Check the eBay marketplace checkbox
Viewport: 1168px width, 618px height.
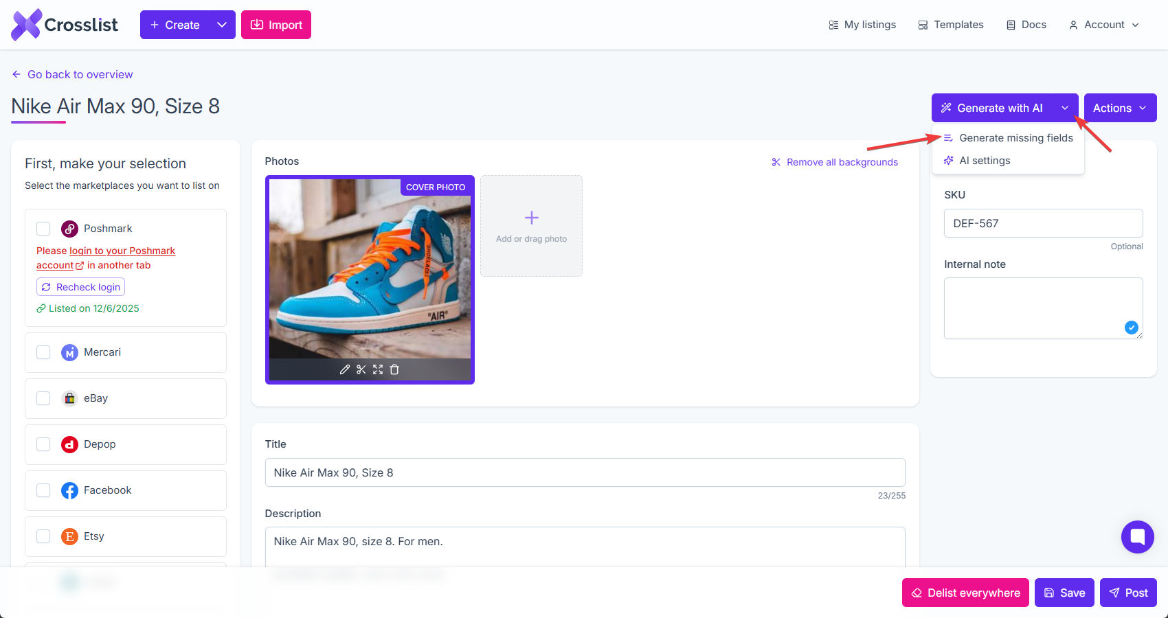coord(43,398)
